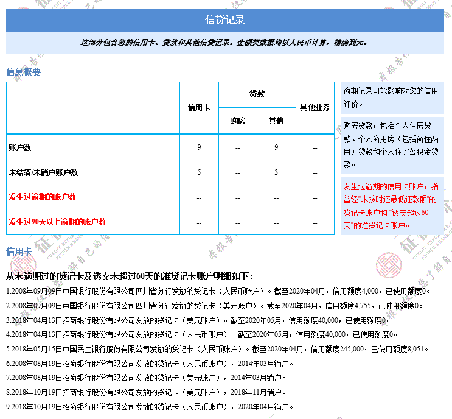Viewport: 452px width, 419px height.
Task: Click the 逾期记录可能影响 note box
Action: [392, 98]
